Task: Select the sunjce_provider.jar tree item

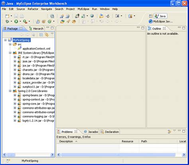Action: point(38,82)
